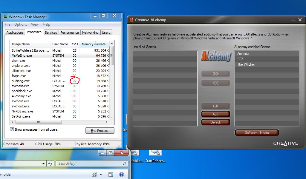Select the audiodg.exe process

coord(60,81)
